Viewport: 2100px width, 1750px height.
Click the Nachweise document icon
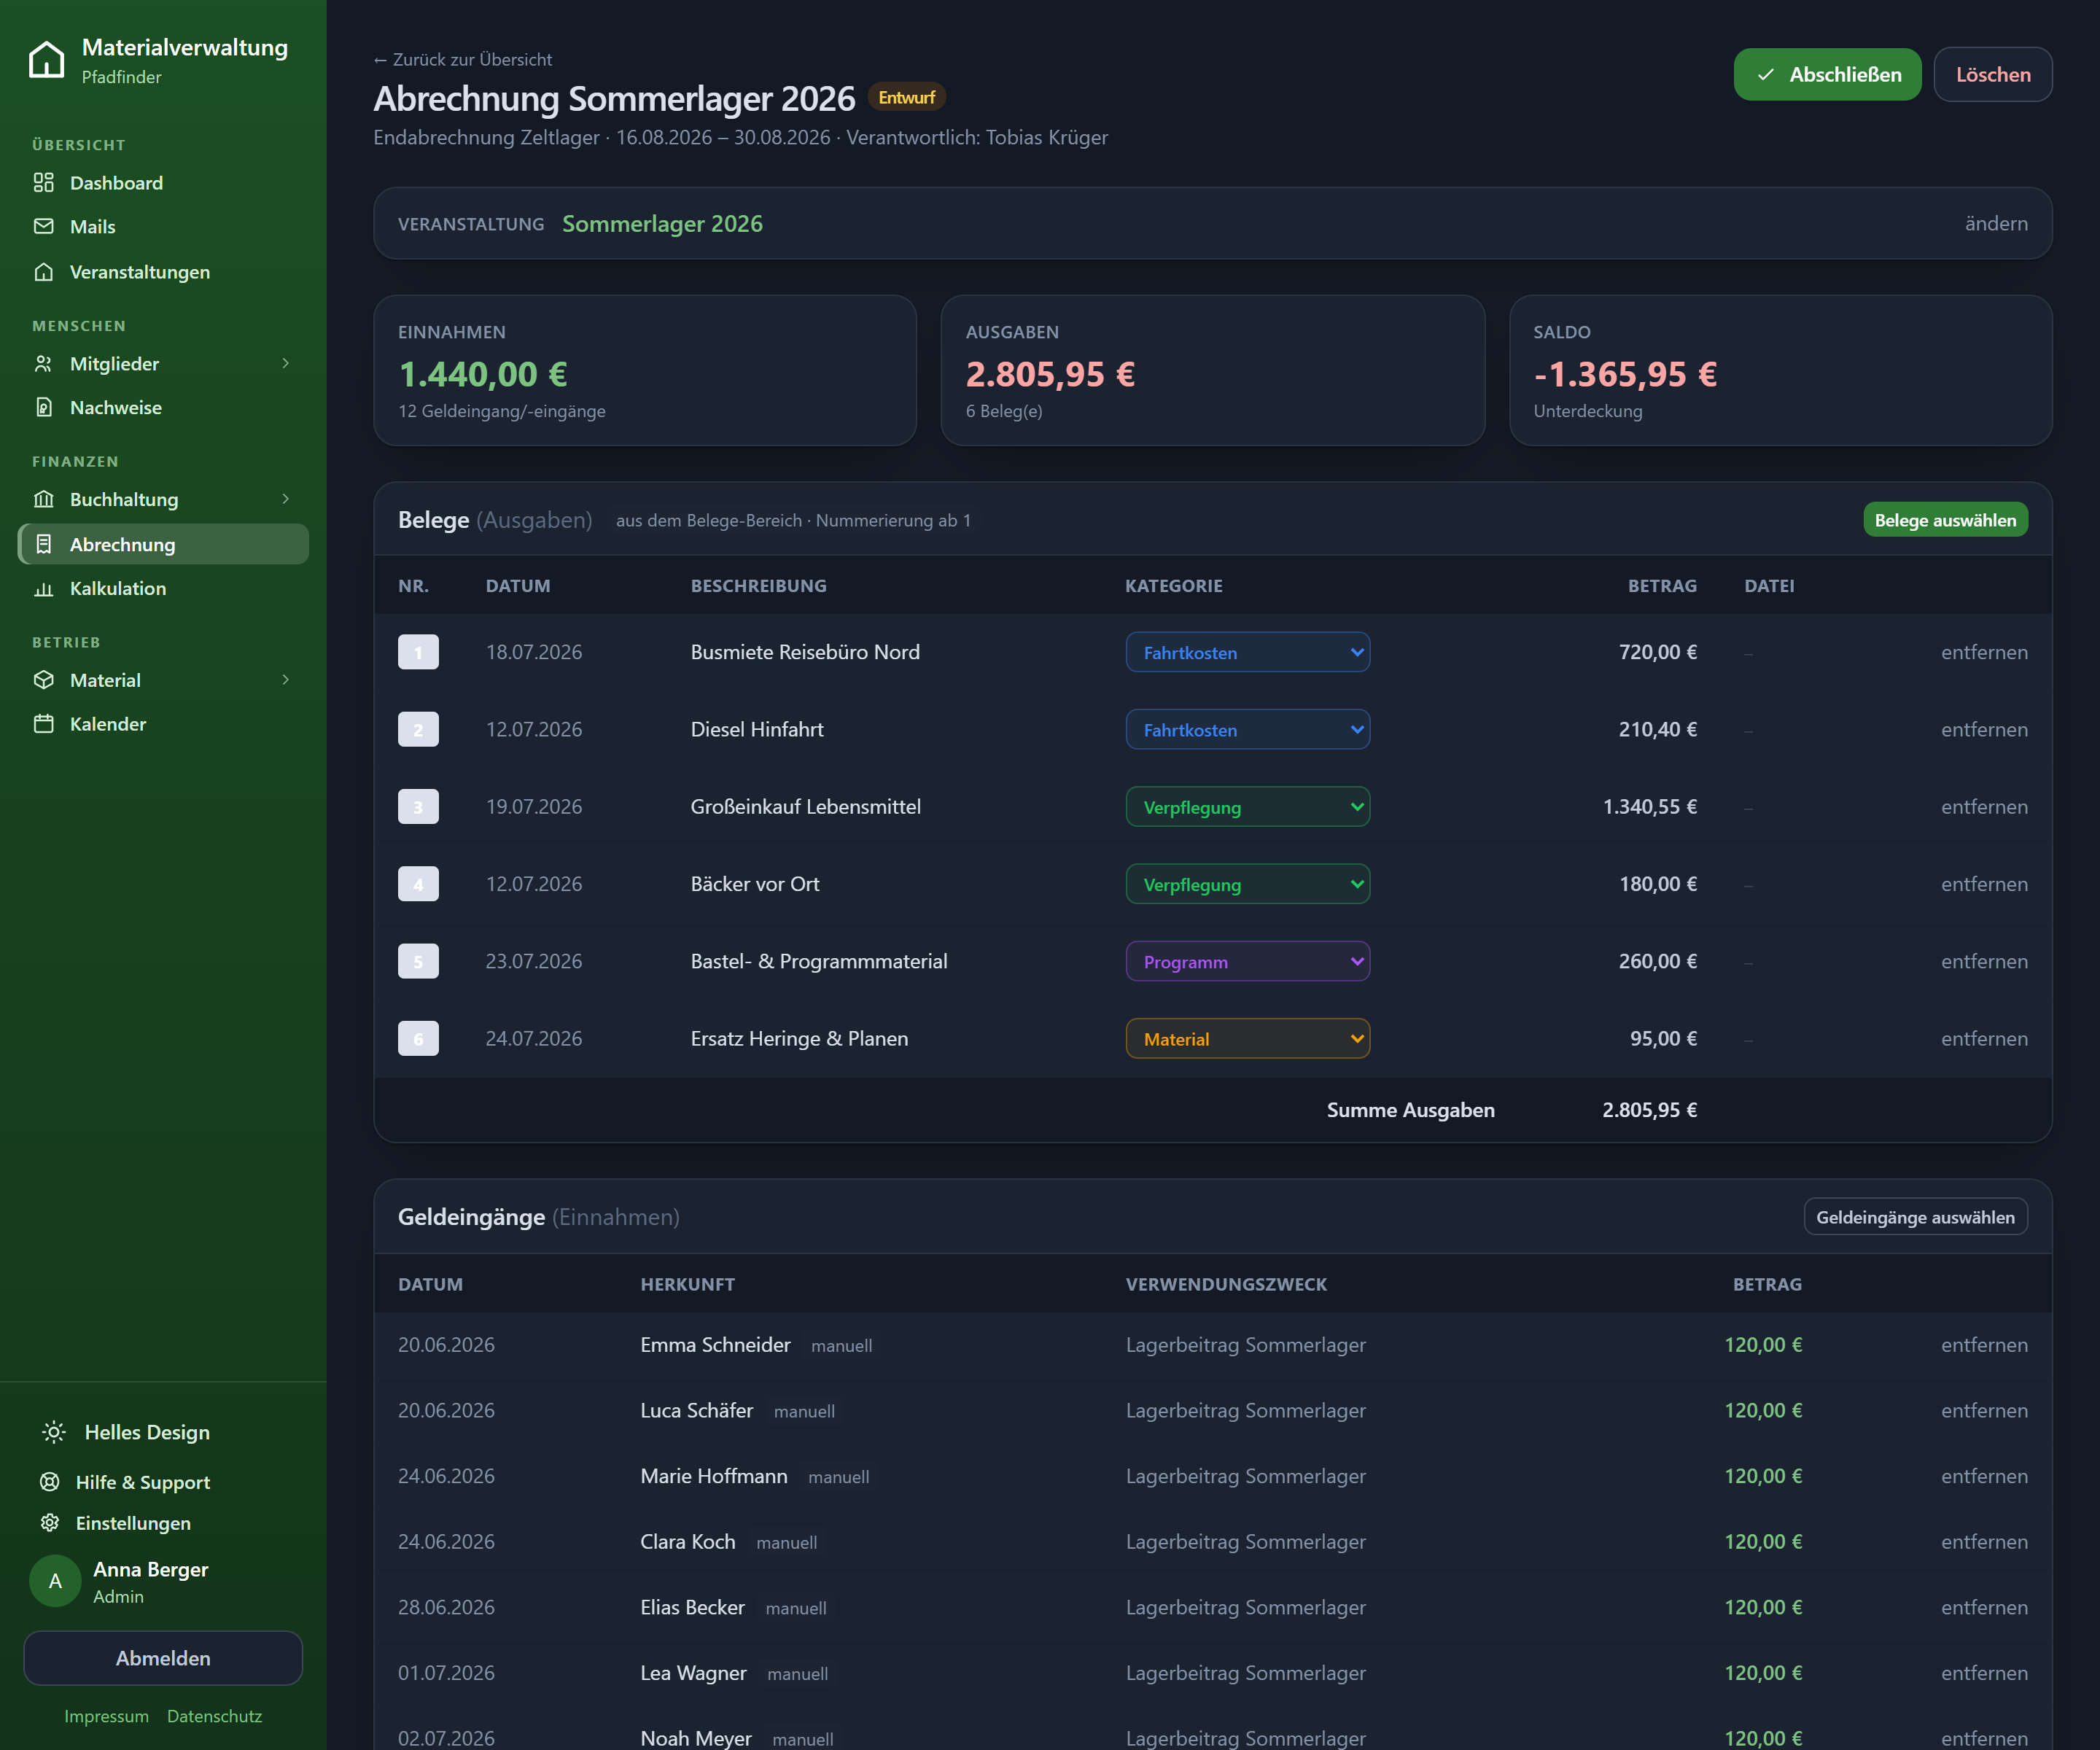(43, 407)
